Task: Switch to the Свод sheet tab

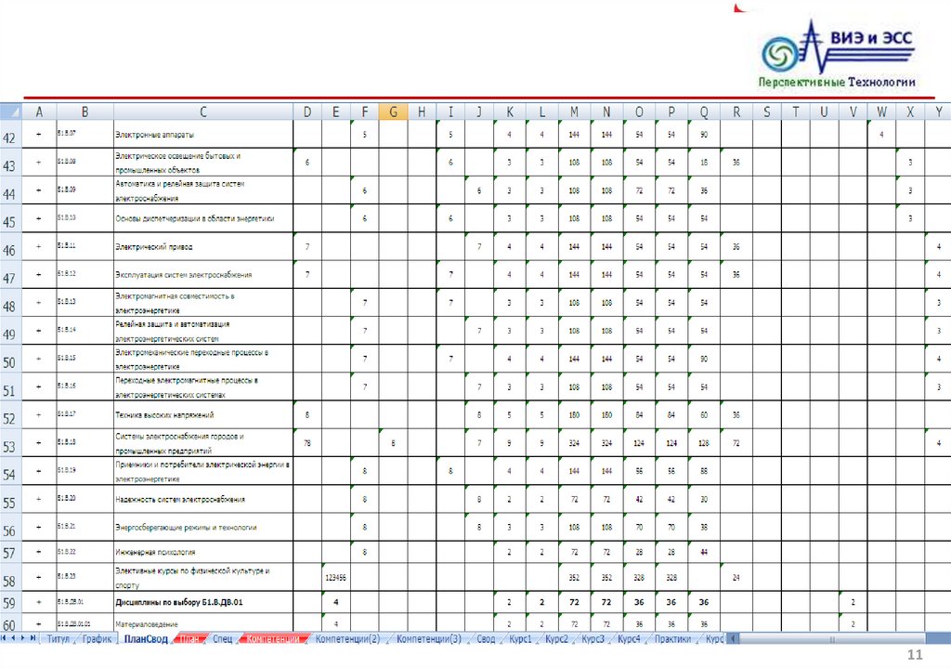Action: pos(486,639)
